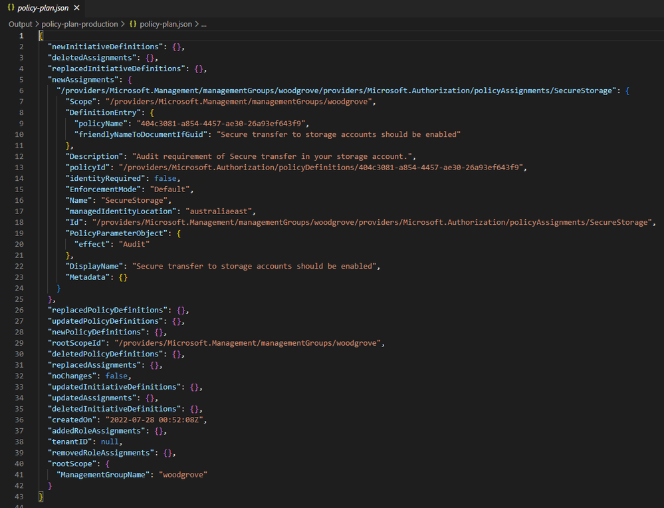
Task: Click the "Description" key
Action: click(x=94, y=156)
